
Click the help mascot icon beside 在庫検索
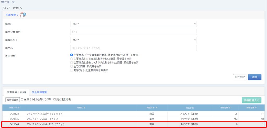[23, 15]
